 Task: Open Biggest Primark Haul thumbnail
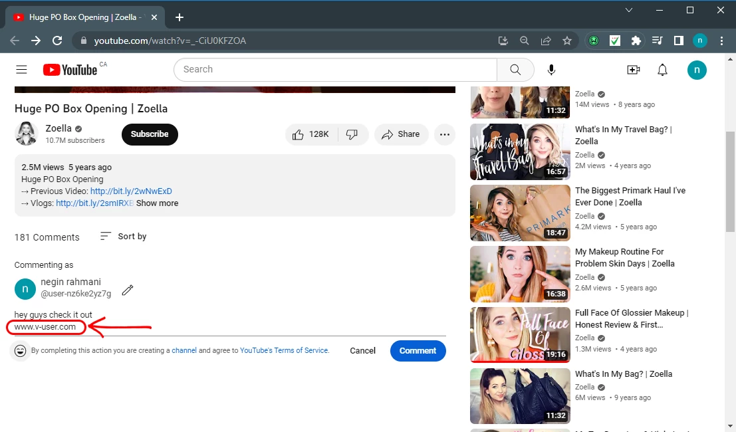520,213
